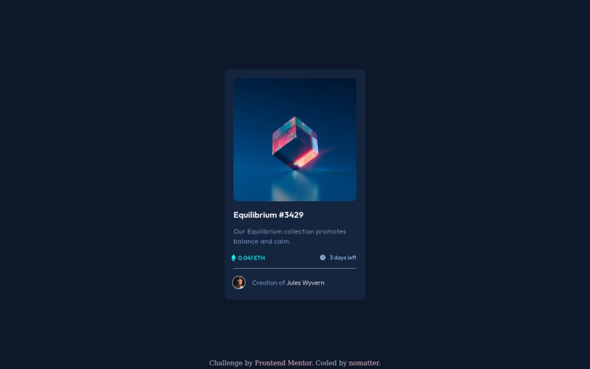Image resolution: width=590 pixels, height=369 pixels.
Task: Click the clock icon beside days left
Action: [x=323, y=258]
